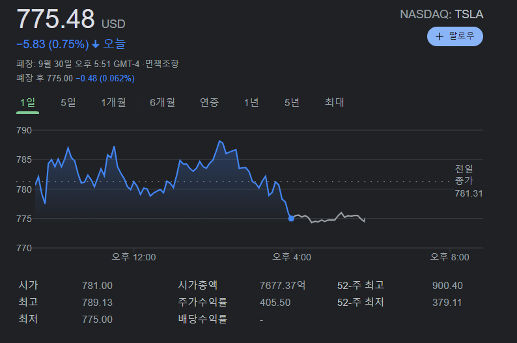The height and width of the screenshot is (343, 517).
Task: Switch to the 연중 tab
Action: (x=209, y=102)
